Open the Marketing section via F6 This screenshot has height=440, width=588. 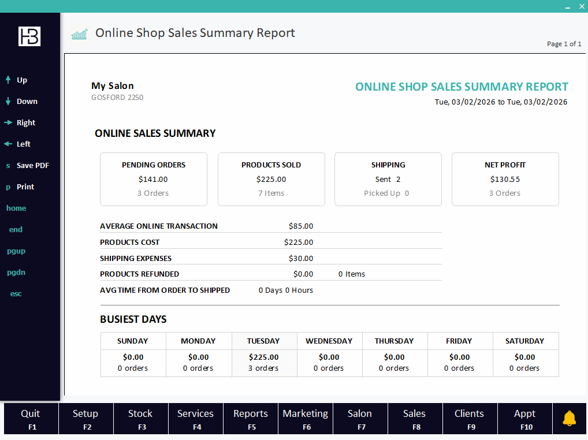305,418
